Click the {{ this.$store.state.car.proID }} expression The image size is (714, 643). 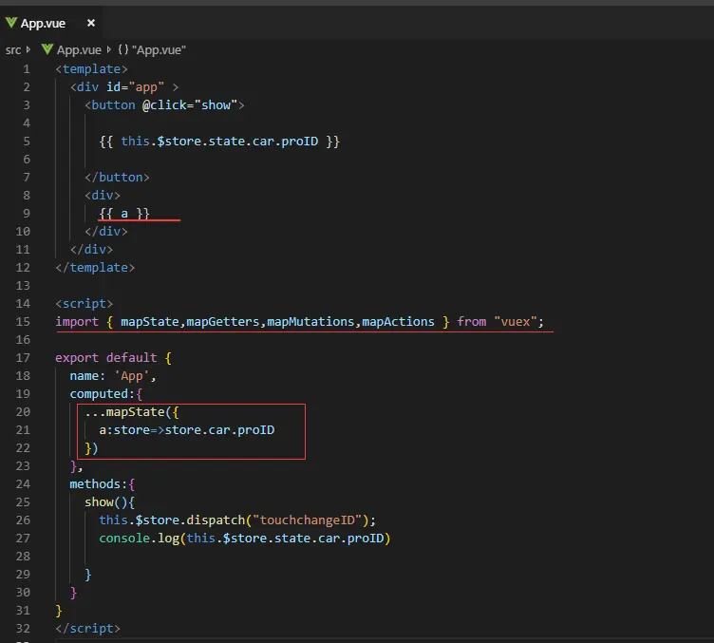(x=219, y=142)
